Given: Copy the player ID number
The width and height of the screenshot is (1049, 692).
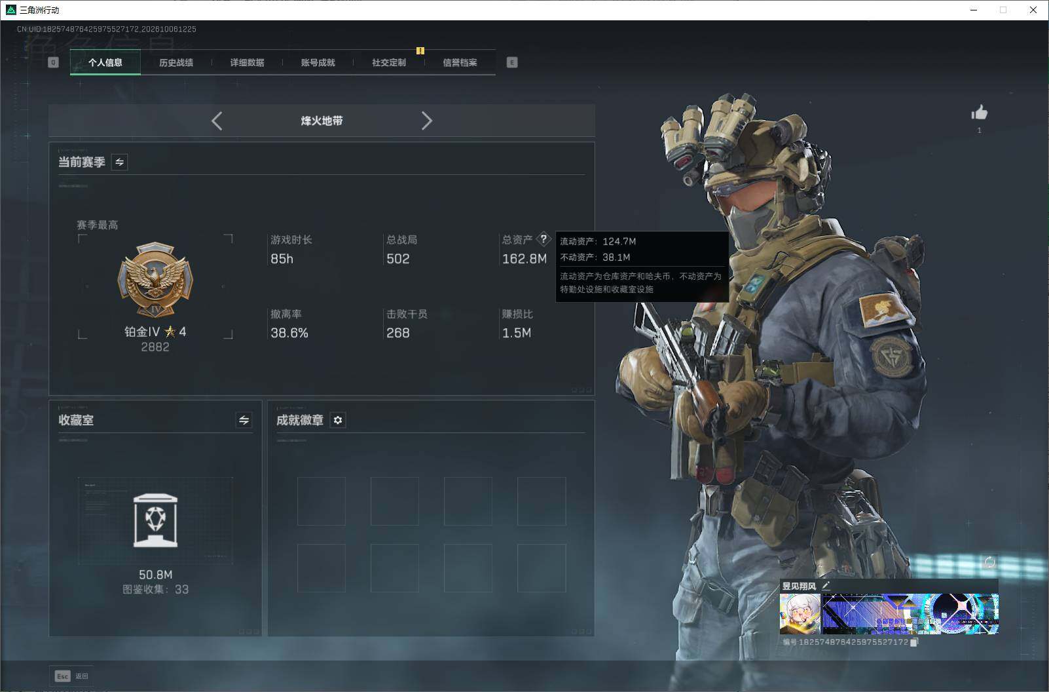Looking at the screenshot, I should (x=914, y=642).
